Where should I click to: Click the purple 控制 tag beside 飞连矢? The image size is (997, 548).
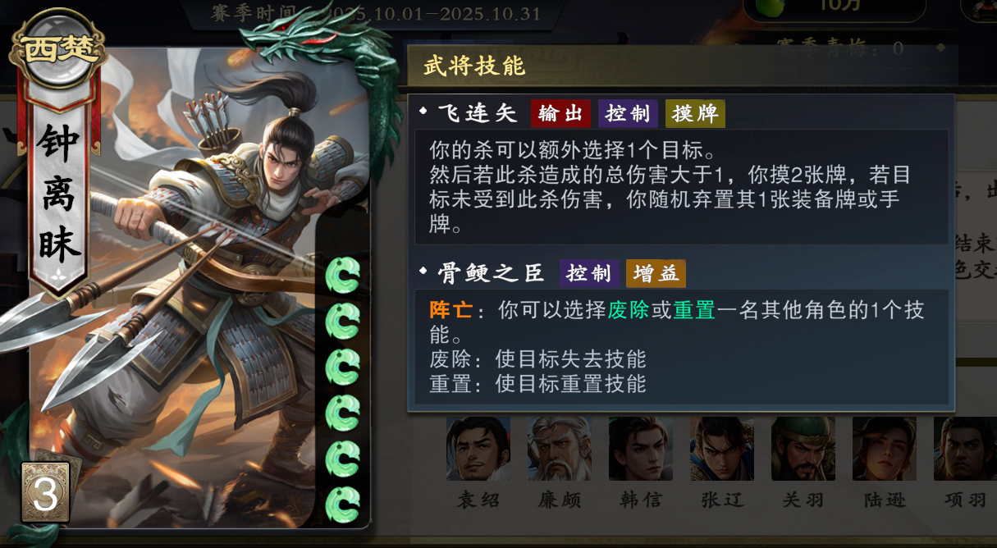click(629, 113)
